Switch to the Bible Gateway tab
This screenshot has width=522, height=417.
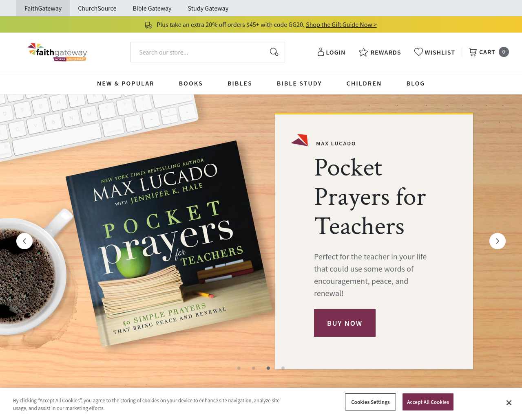tap(152, 8)
